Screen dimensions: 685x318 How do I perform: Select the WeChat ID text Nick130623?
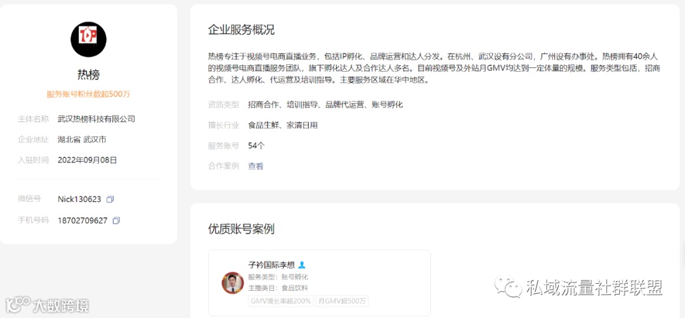point(79,199)
